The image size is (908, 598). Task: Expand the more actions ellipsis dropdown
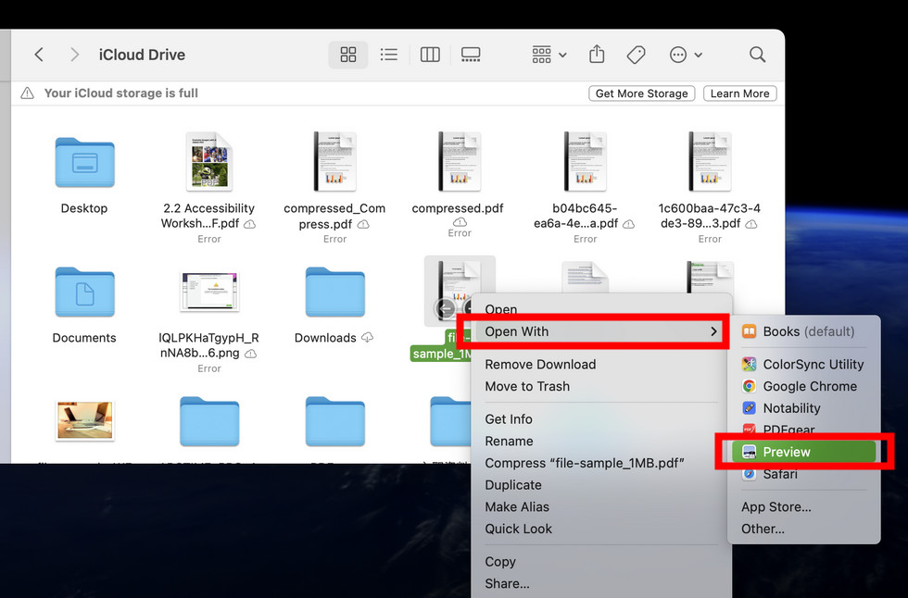pos(685,55)
